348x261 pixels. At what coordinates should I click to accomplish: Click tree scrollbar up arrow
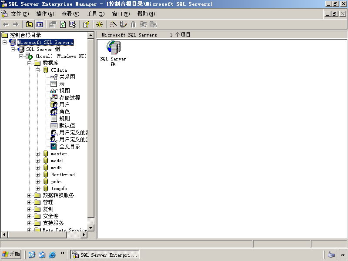click(91, 35)
